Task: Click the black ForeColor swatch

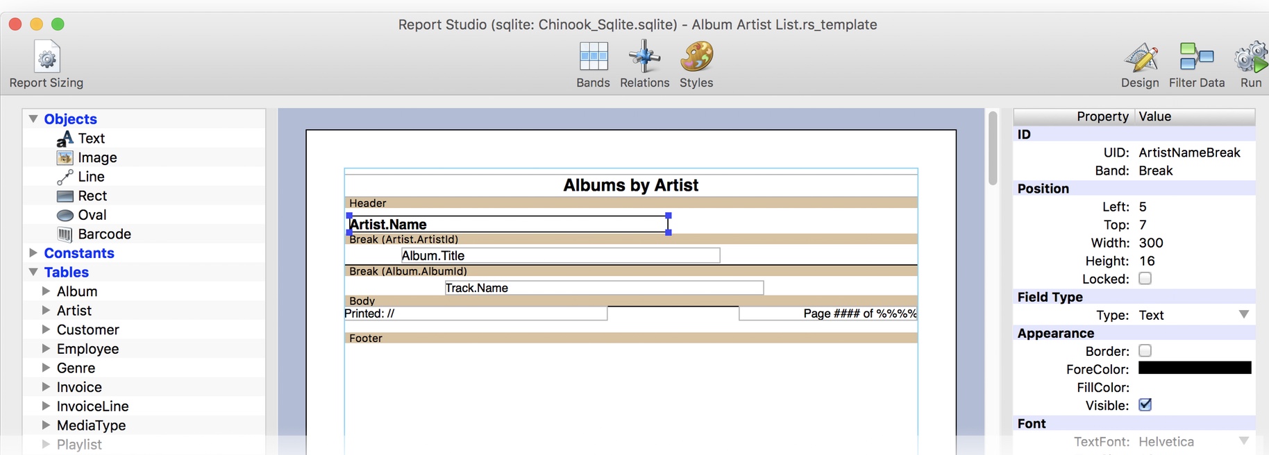Action: click(x=1194, y=368)
